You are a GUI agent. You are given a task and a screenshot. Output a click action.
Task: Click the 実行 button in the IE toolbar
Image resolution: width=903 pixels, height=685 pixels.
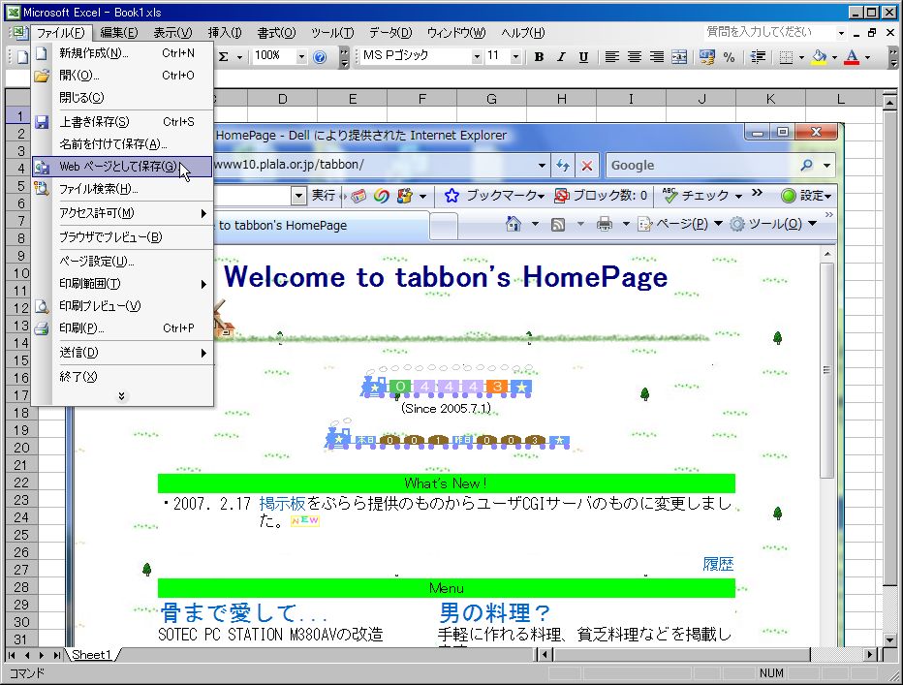[323, 196]
